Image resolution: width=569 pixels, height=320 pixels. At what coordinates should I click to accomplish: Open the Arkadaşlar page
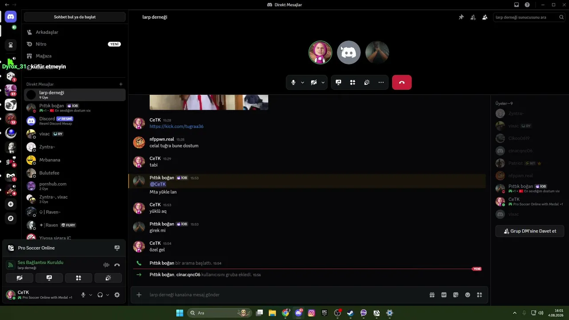click(75, 32)
